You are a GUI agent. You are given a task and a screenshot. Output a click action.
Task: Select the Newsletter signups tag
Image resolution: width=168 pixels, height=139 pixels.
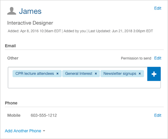pyautogui.click(x=120, y=74)
